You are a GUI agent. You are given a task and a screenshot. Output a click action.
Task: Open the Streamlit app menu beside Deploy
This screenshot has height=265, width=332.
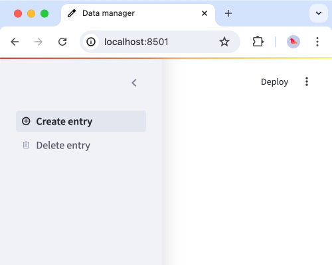[307, 81]
